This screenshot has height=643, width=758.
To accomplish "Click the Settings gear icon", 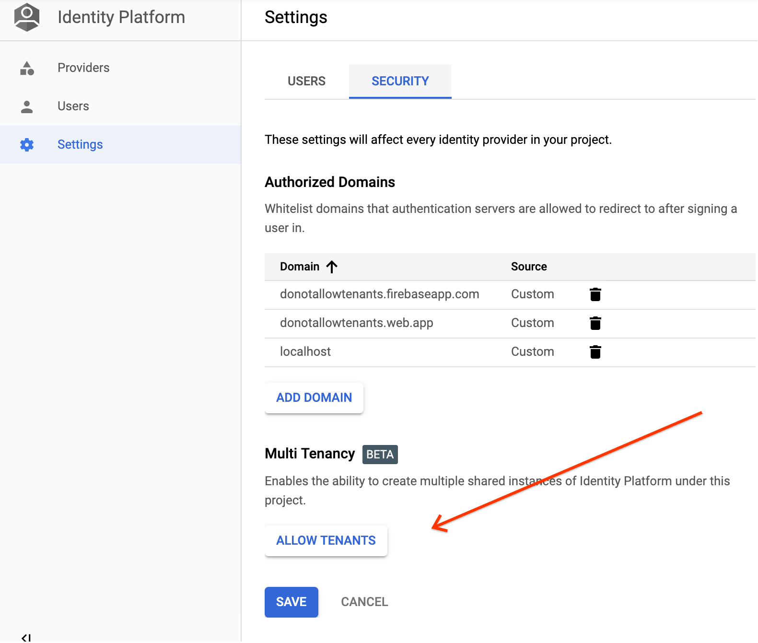I will pos(27,145).
